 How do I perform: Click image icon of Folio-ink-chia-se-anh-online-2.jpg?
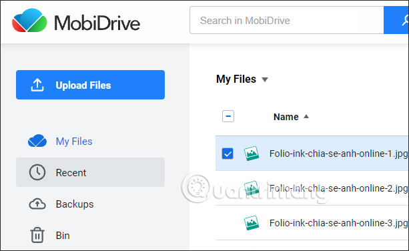[x=251, y=188]
